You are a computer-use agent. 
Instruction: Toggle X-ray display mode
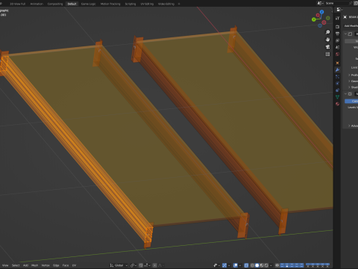246,265
